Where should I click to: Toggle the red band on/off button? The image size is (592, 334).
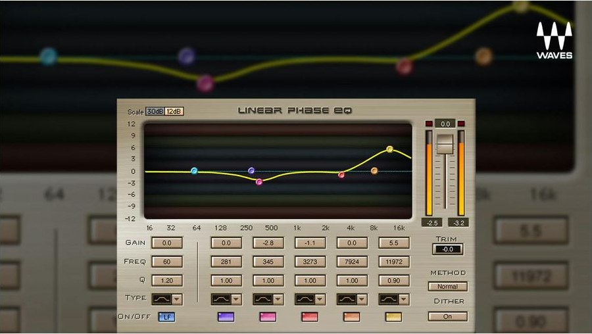point(310,317)
